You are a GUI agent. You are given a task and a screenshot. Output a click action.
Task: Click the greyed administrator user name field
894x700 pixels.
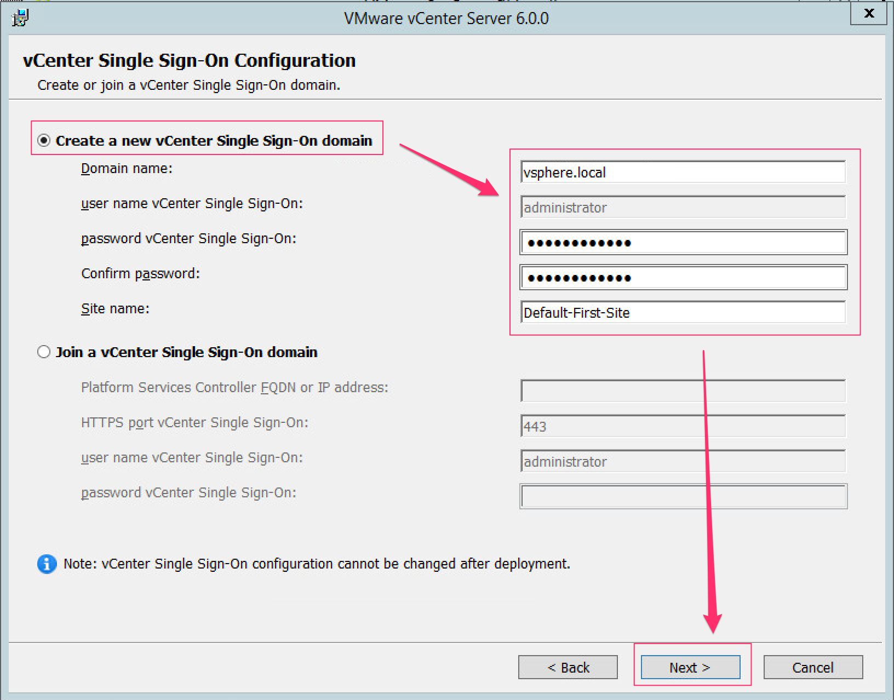682,207
